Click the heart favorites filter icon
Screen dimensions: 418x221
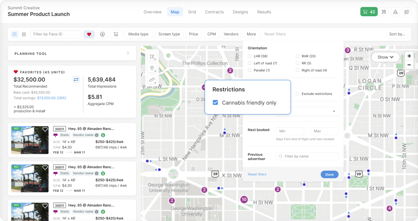click(x=89, y=34)
